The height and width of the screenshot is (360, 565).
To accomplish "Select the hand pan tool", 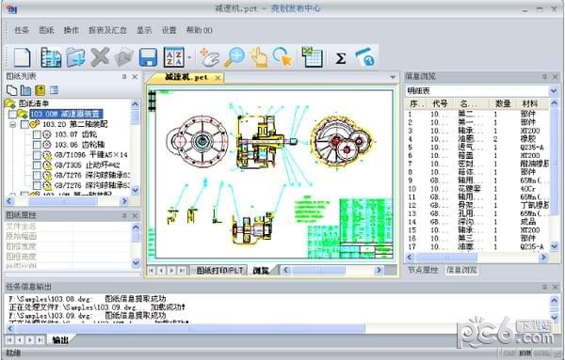I will click(x=210, y=57).
